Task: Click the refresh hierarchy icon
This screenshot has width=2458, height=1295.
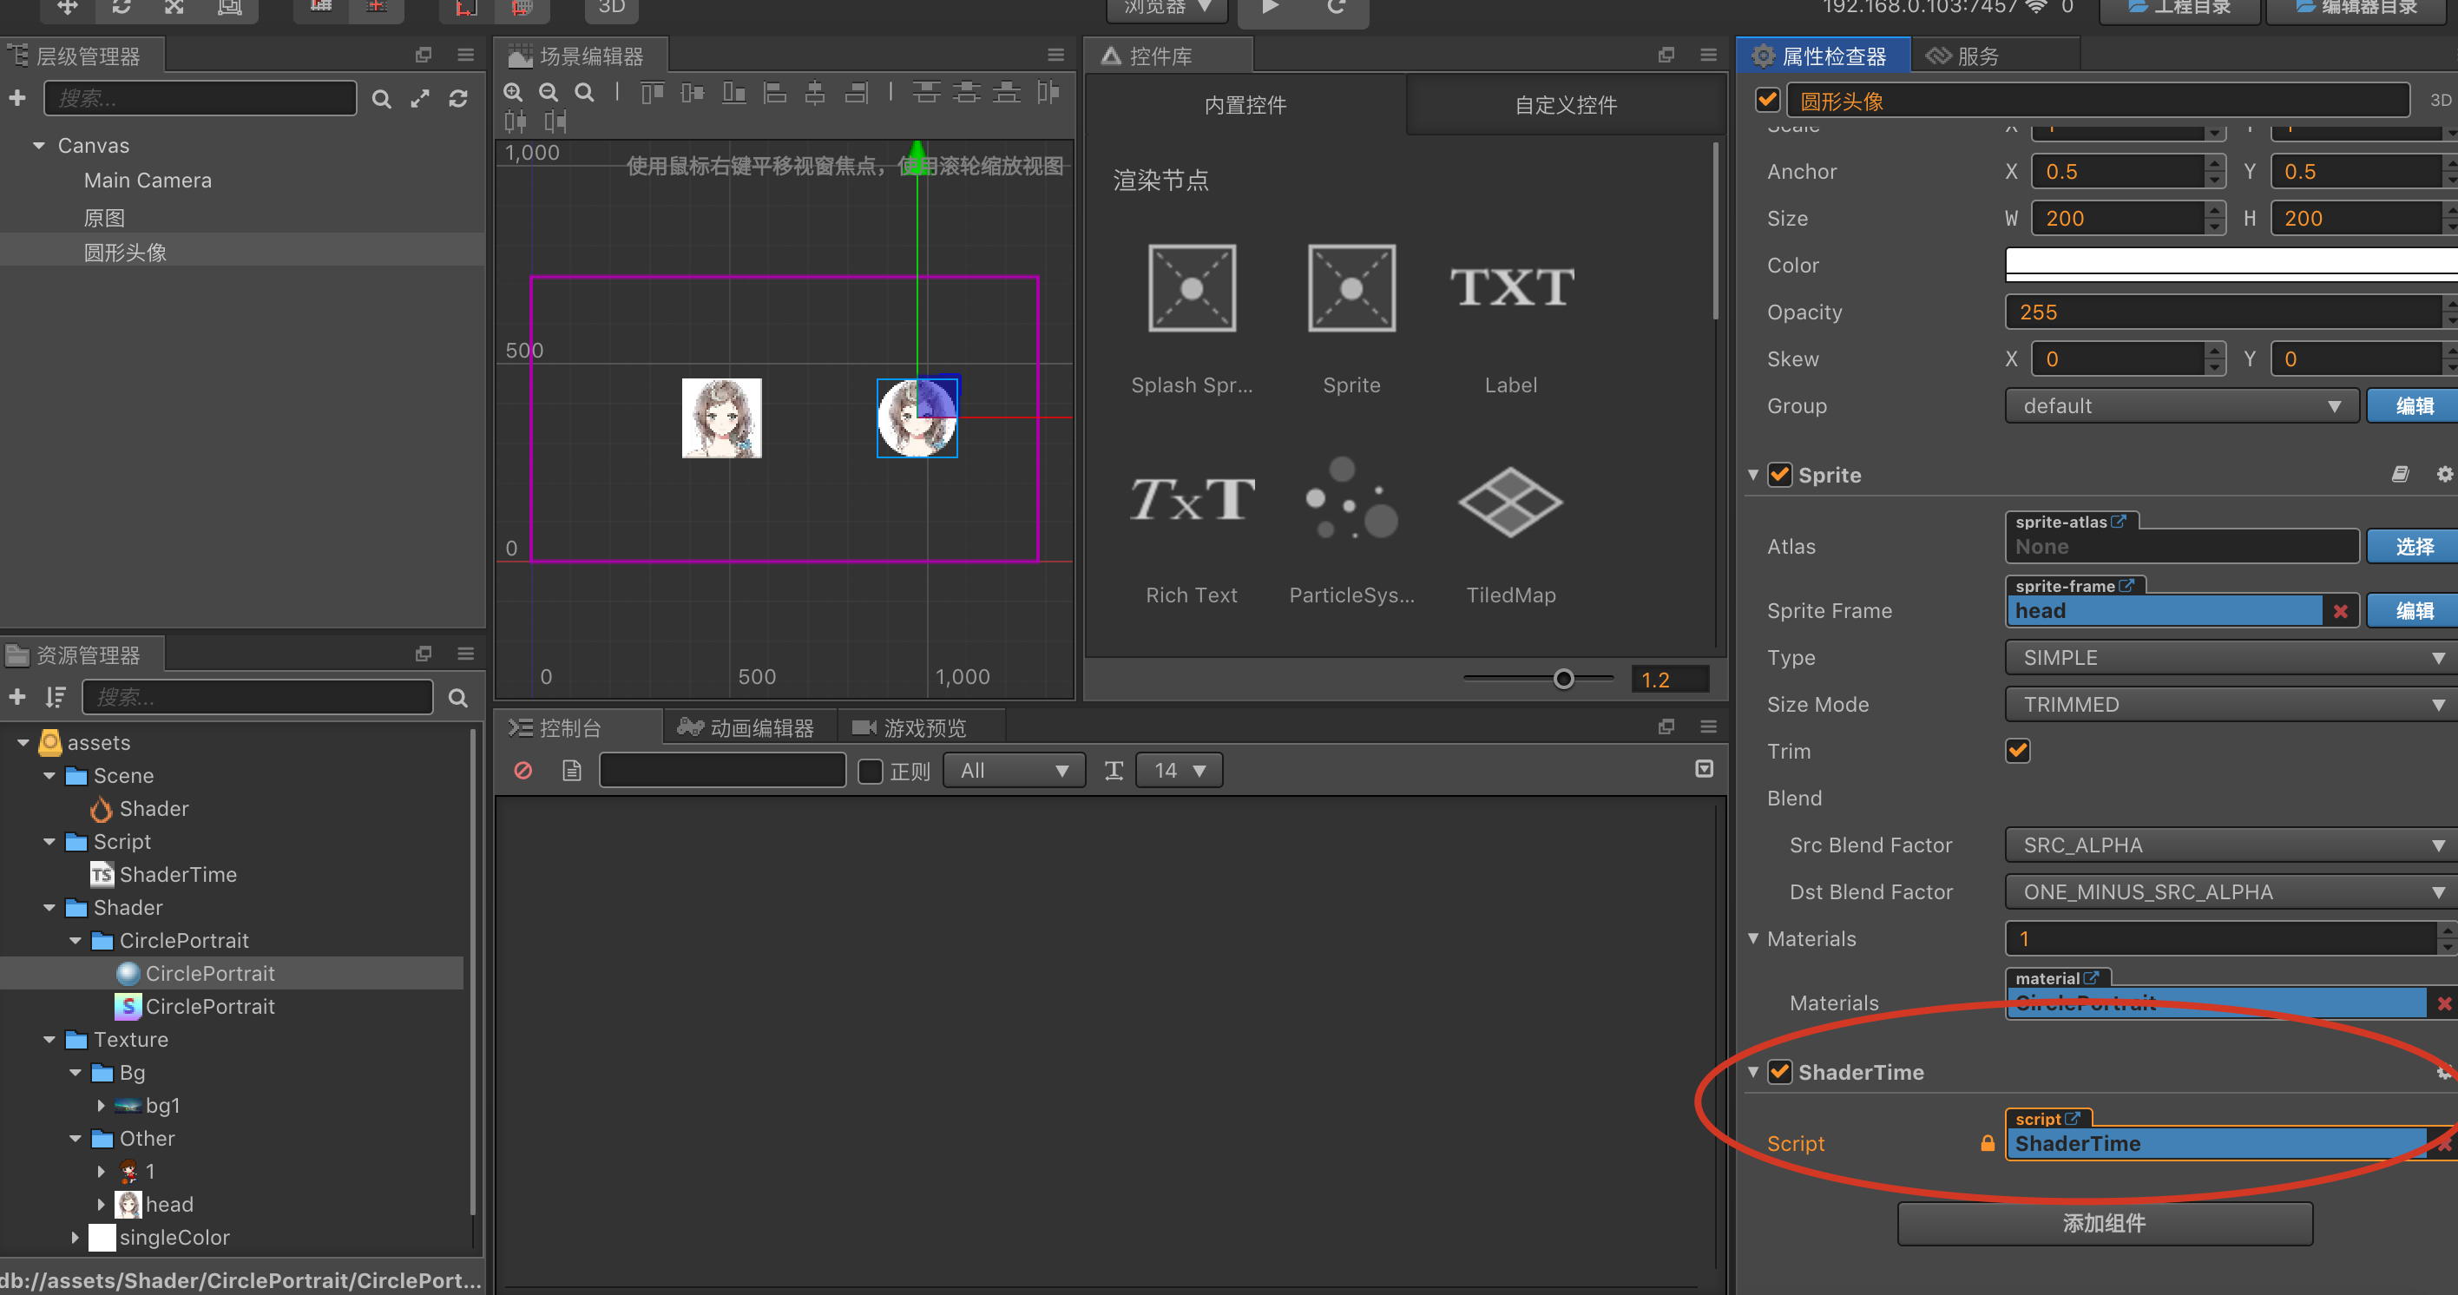Action: pos(458,98)
